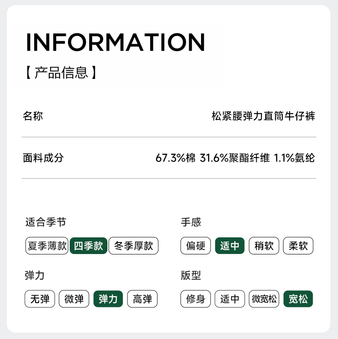Select the 四季款 season option
This screenshot has width=338, height=339.
89,246
